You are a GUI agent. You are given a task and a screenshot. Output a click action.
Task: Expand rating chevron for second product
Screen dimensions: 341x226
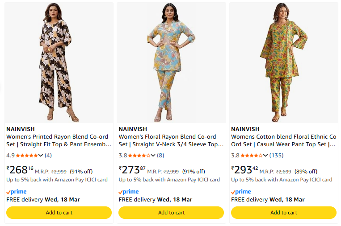[154, 156]
